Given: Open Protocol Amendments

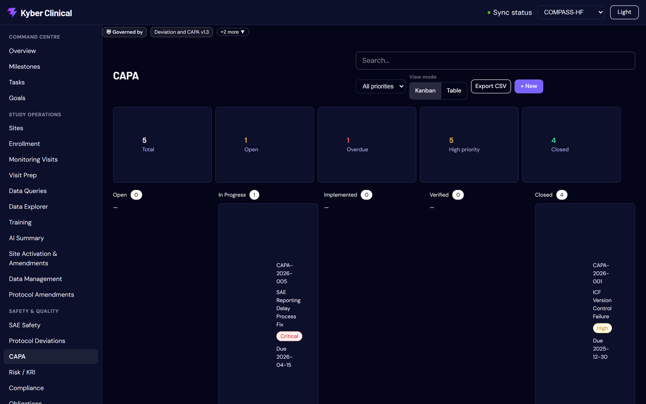Looking at the screenshot, I should 51,295.
